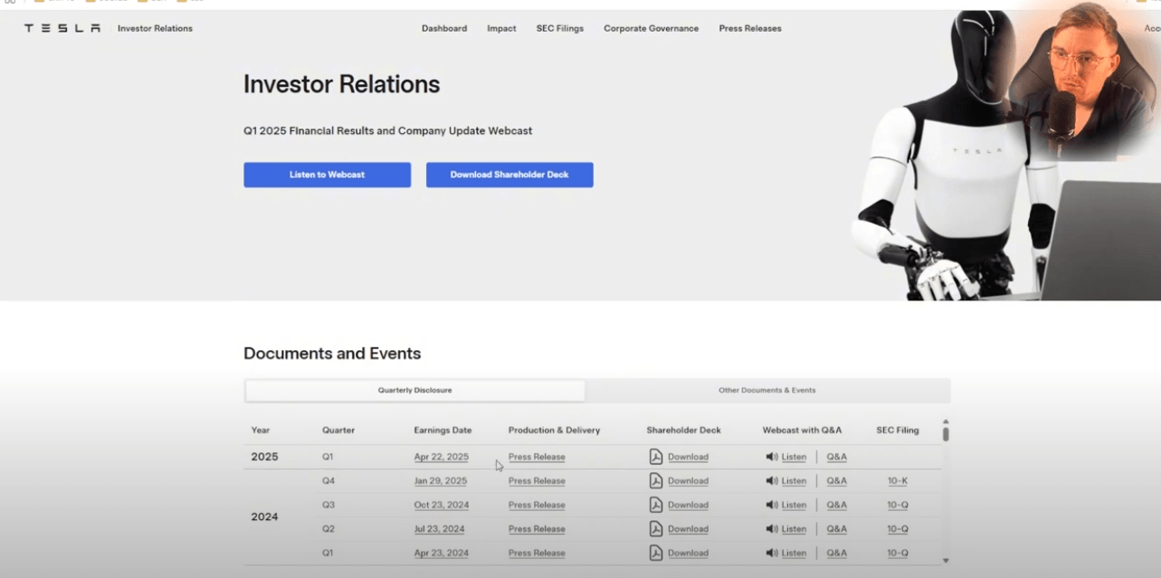Click the table scrollbar down arrow
1161x578 pixels.
tap(946, 561)
